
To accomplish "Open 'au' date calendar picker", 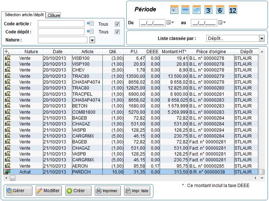I will (222, 22).
